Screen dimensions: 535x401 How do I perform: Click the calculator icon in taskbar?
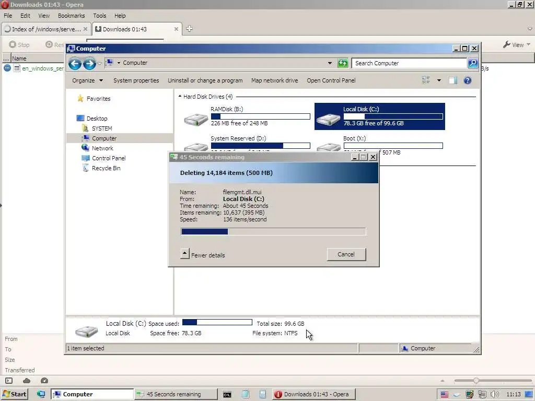pos(262,394)
